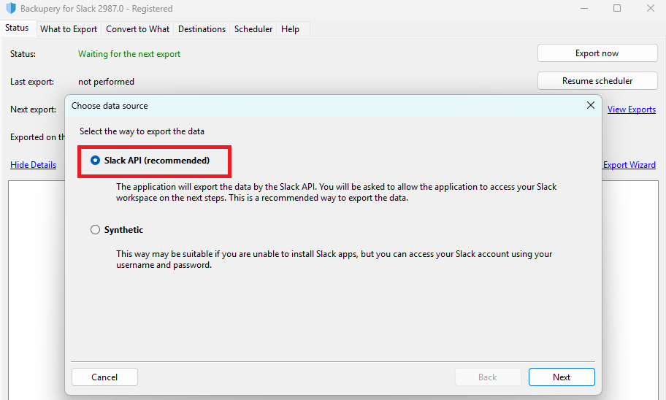
Task: Click the 'Choose data source' dialog title
Action: coord(110,106)
